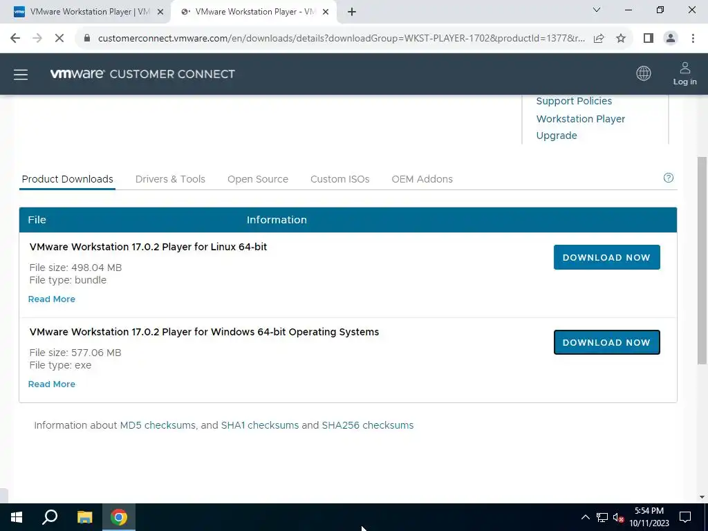Click the muted volume tray icon
The image size is (708, 531).
(x=617, y=517)
